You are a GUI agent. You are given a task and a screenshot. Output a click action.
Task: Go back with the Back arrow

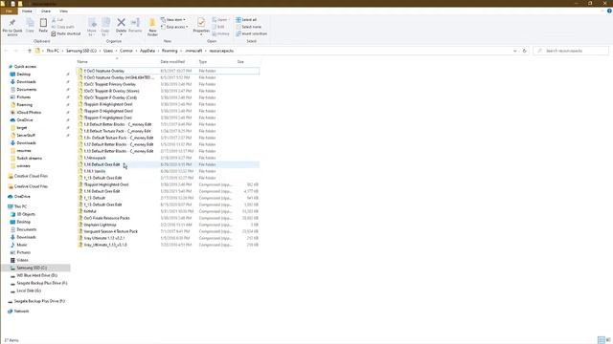(7, 51)
